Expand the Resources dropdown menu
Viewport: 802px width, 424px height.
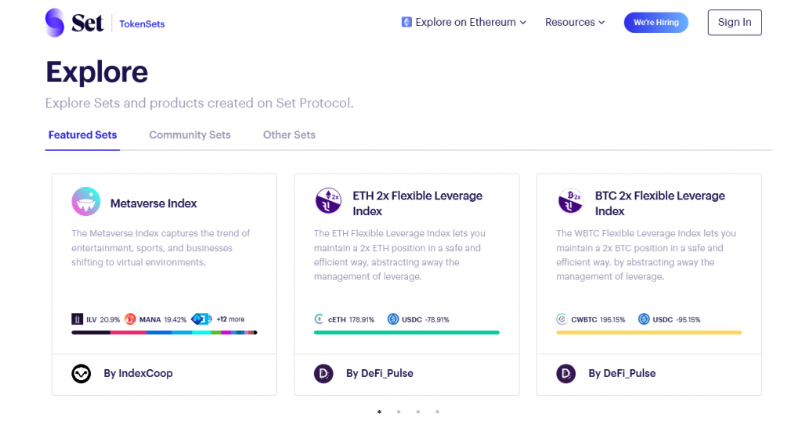pyautogui.click(x=575, y=22)
